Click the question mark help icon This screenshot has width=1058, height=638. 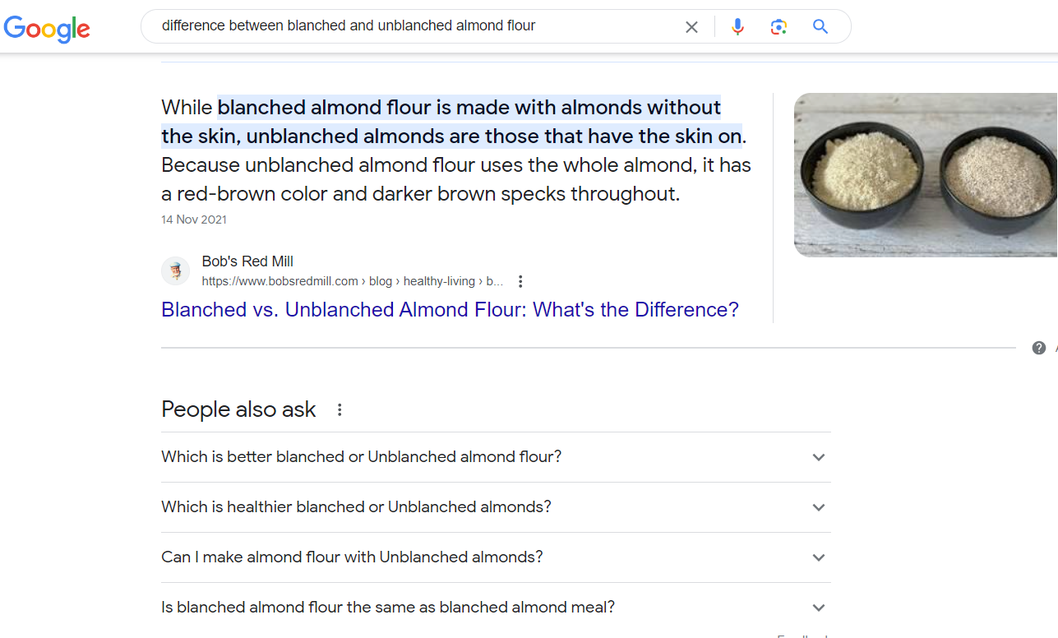pyautogui.click(x=1039, y=348)
